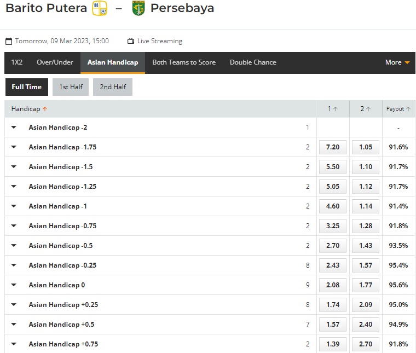416x353 pixels.
Task: Switch to 1st Half period
Action: [x=71, y=87]
